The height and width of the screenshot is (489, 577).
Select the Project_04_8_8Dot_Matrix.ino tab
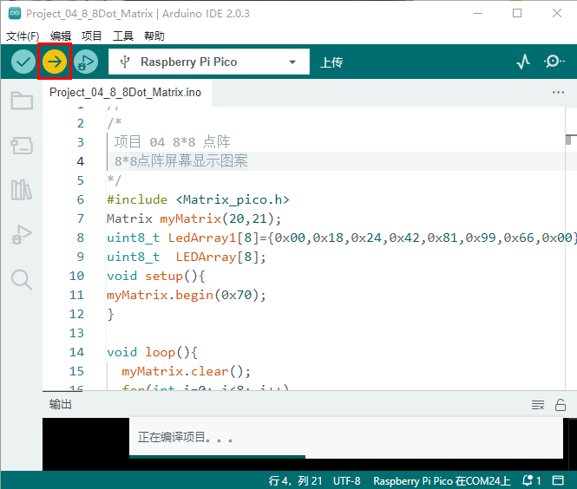click(126, 92)
